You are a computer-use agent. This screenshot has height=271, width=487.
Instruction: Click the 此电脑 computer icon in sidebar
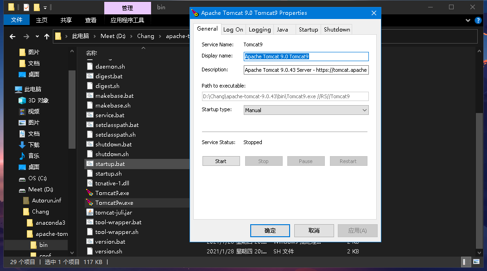tap(19, 89)
